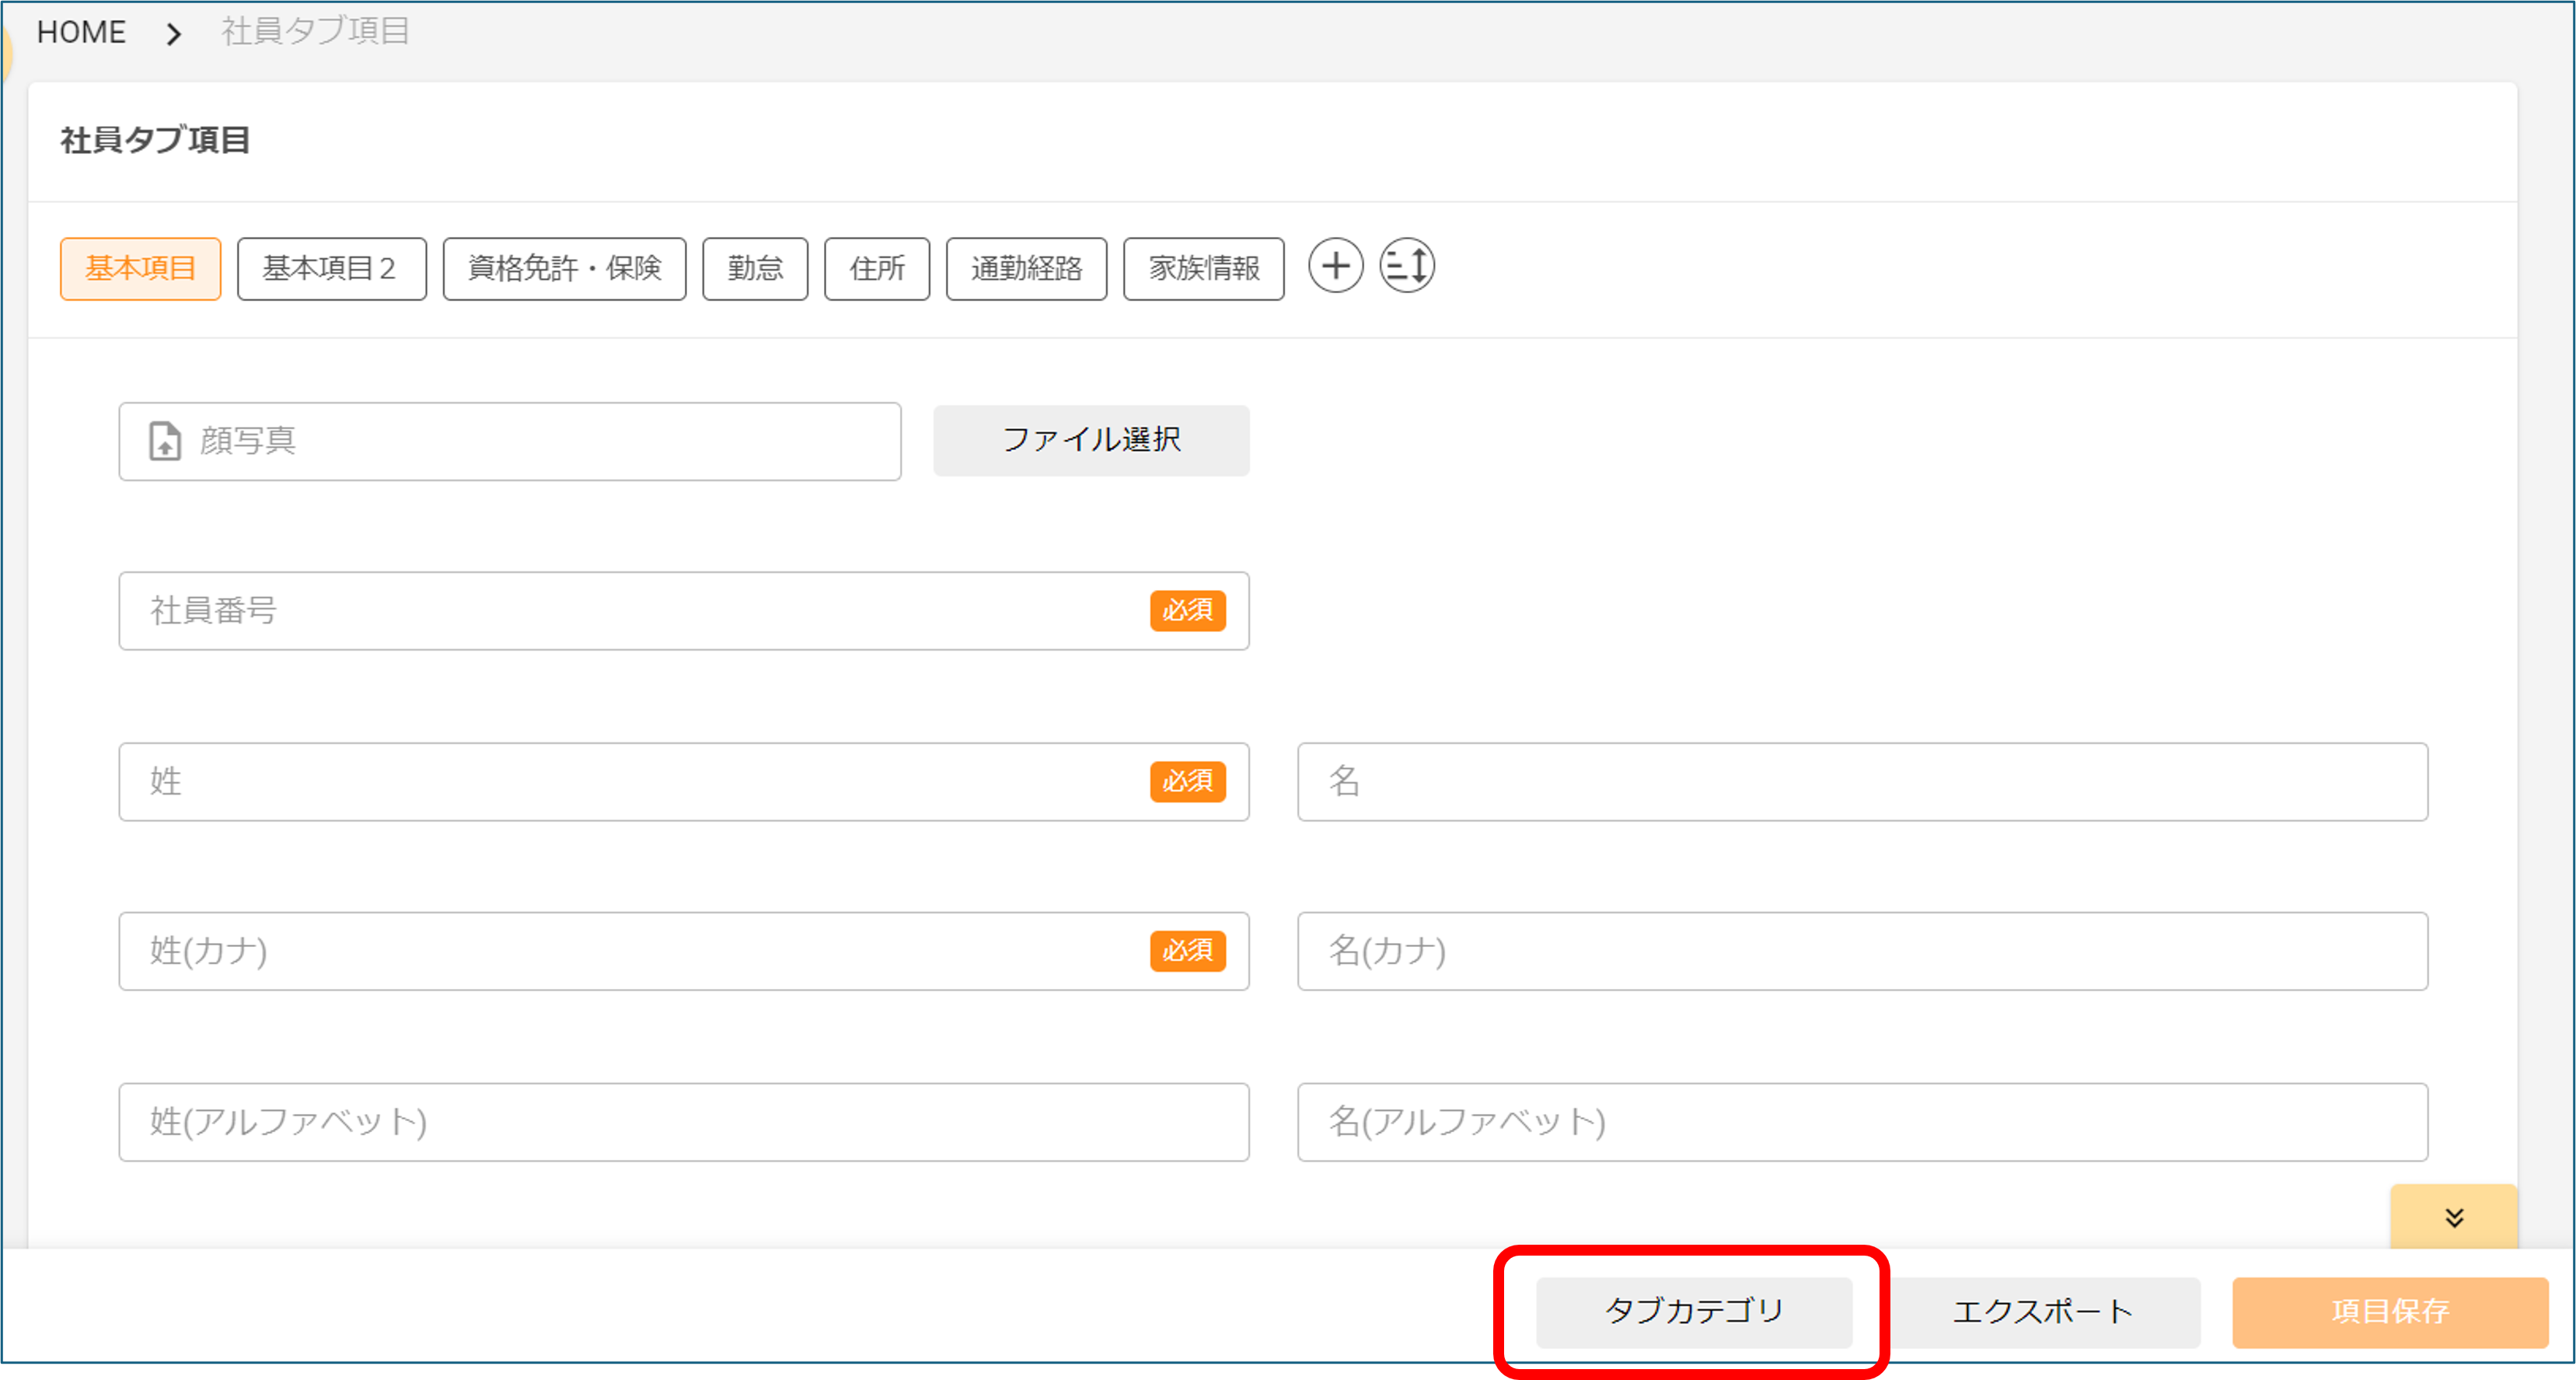The image size is (2576, 1380).
Task: Switch to the 基本項目2 tab
Action: pos(331,268)
